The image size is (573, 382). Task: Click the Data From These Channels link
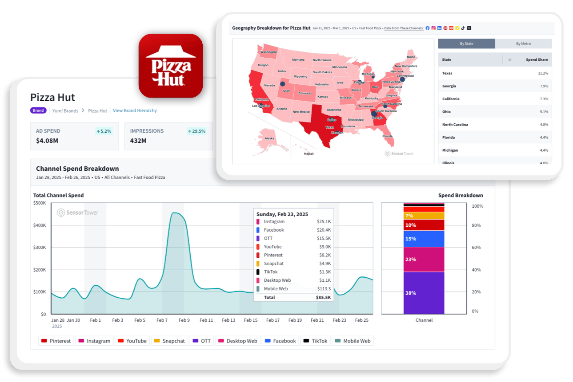(x=404, y=28)
